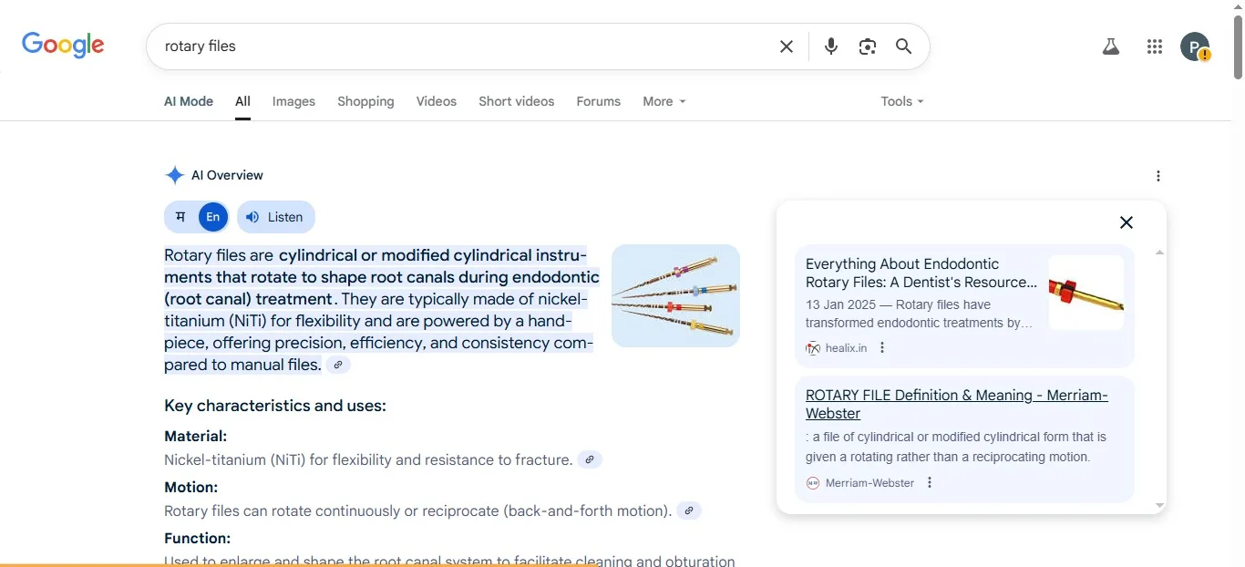Select the All results tab
Image resolution: width=1245 pixels, height=567 pixels.
click(242, 101)
